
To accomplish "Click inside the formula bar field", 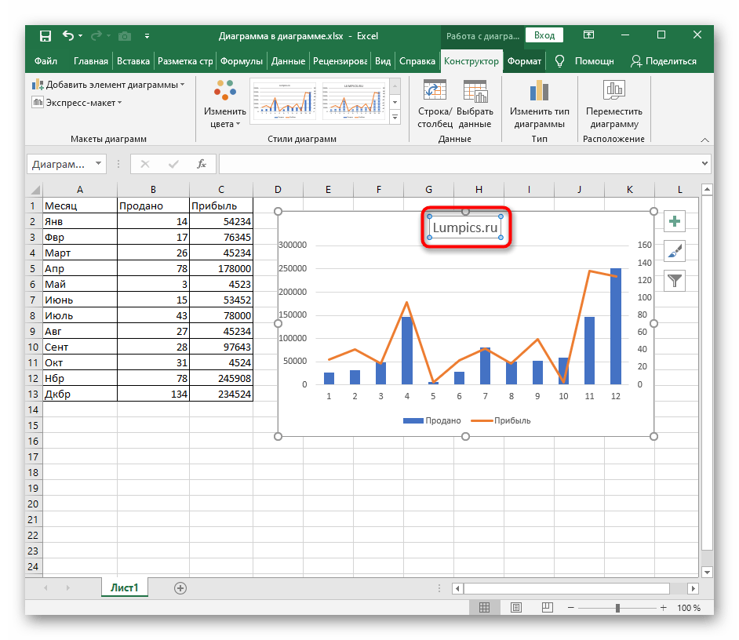I will point(460,164).
